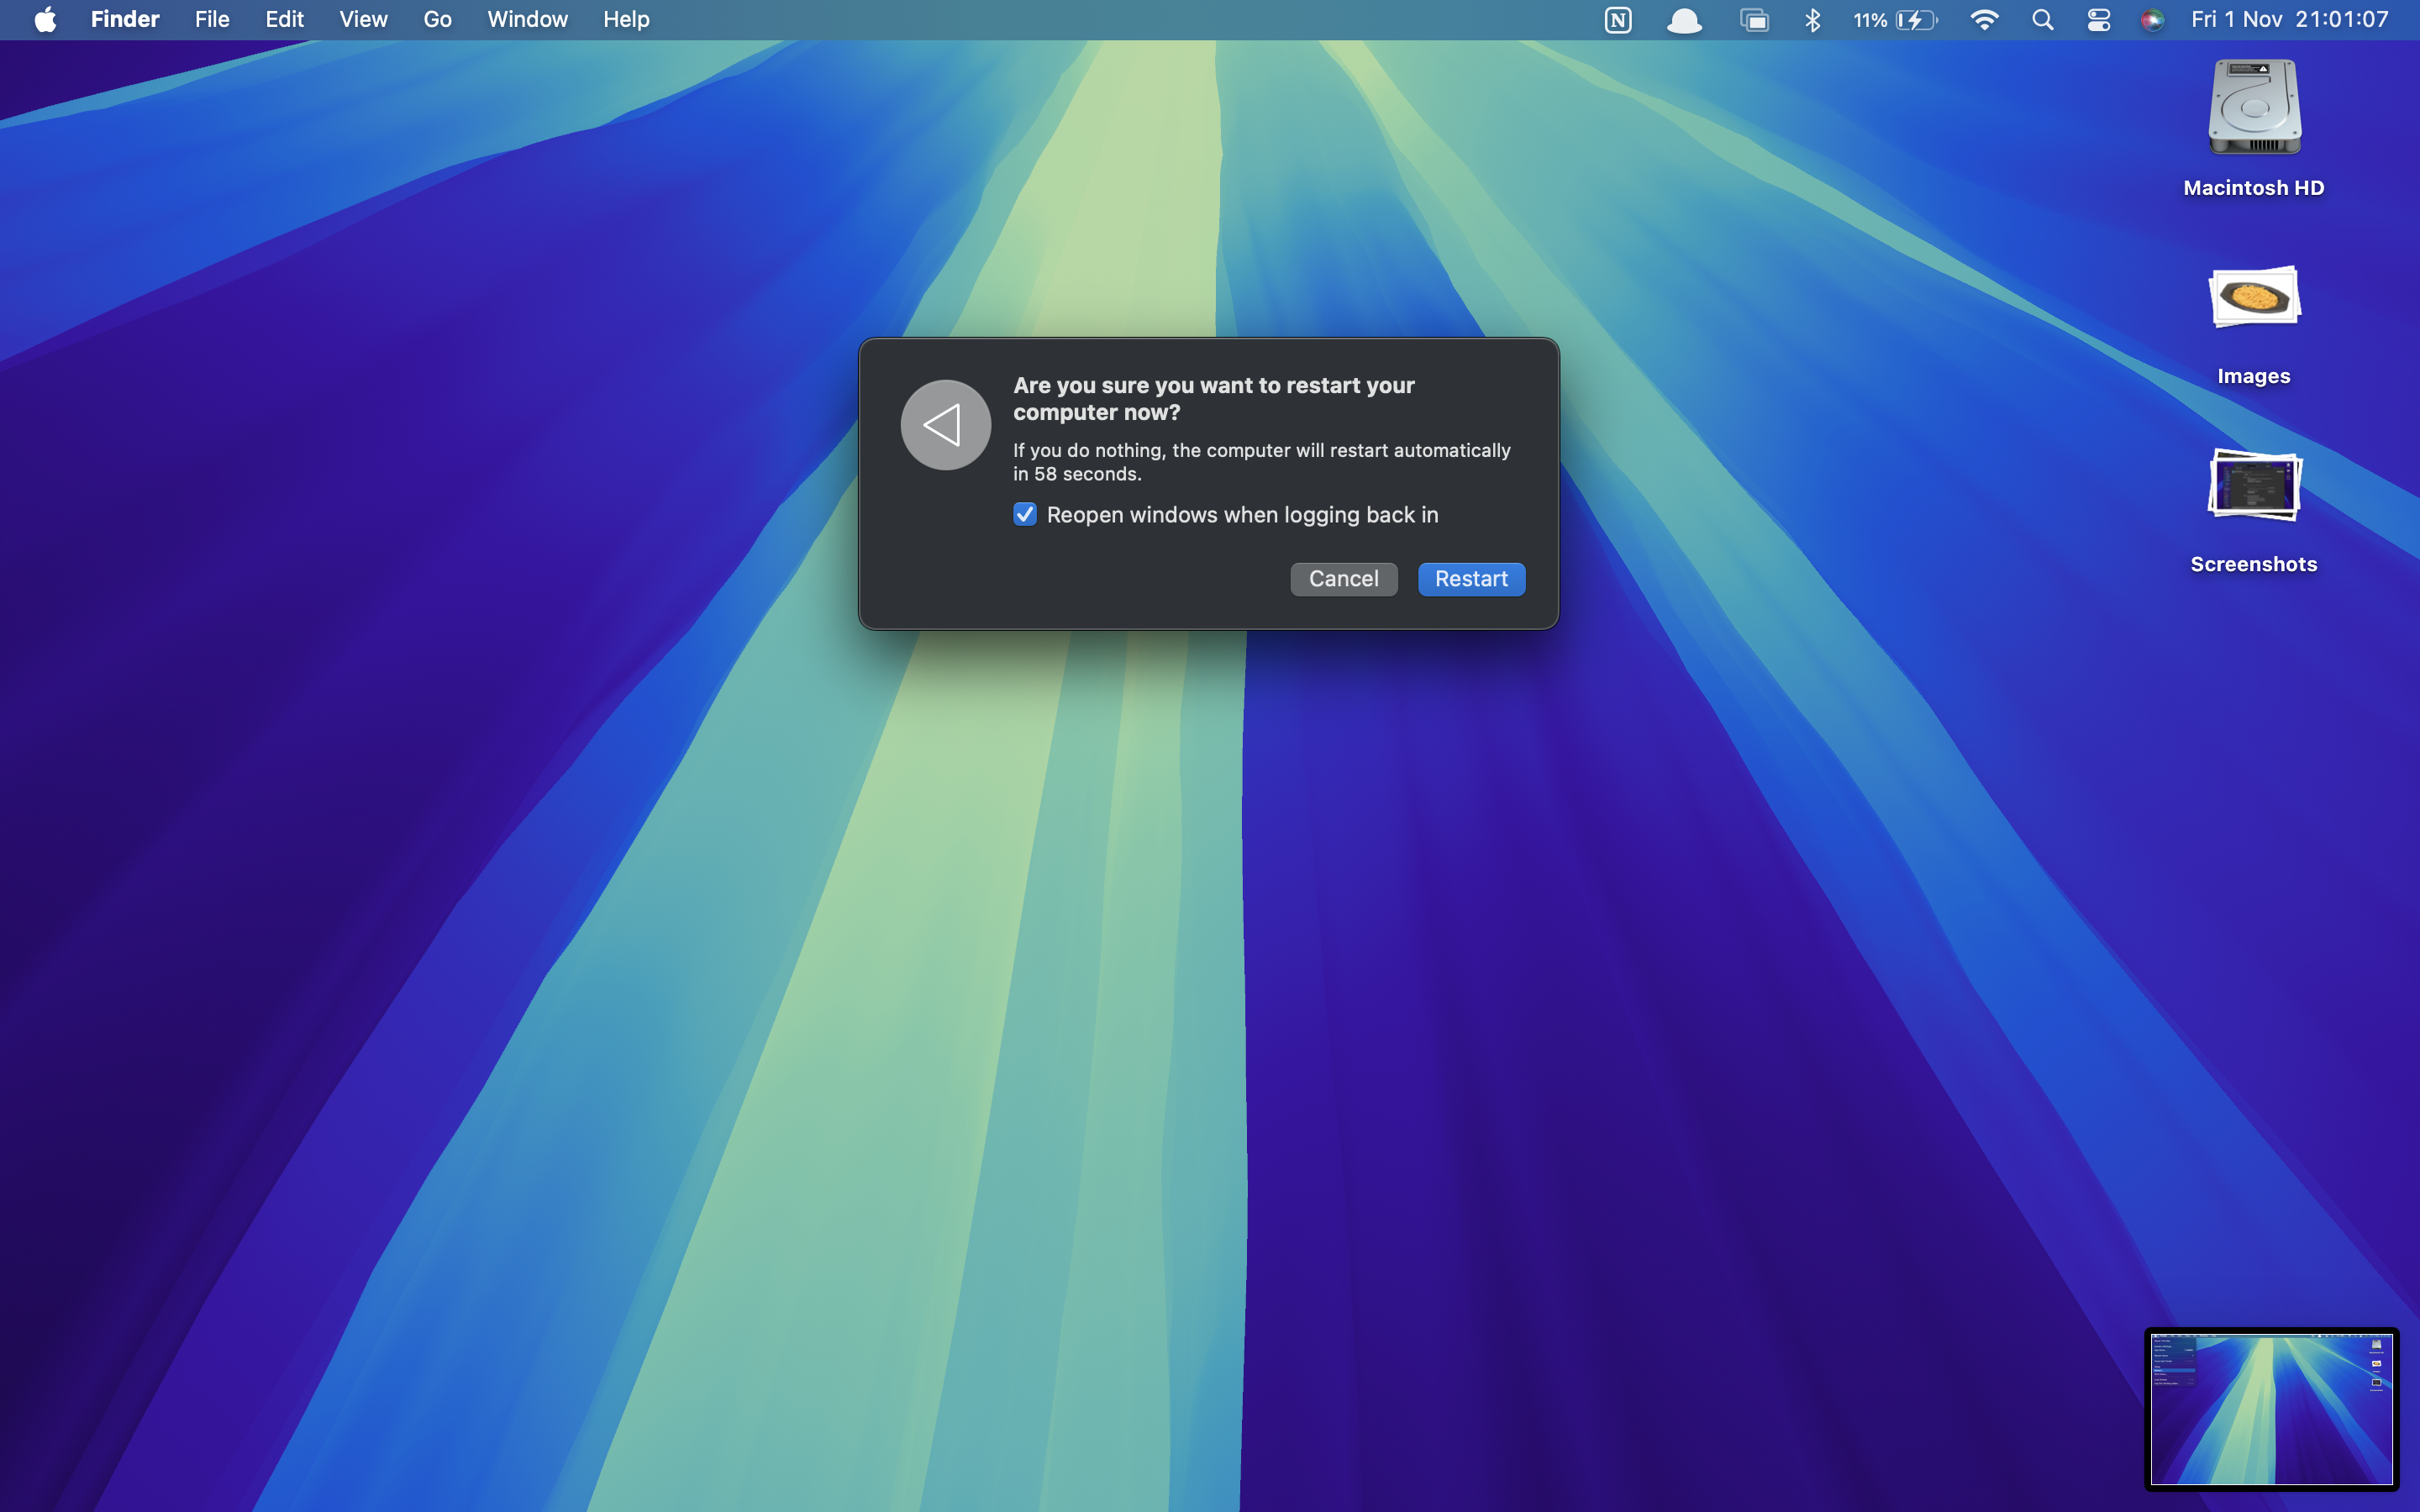Image resolution: width=2420 pixels, height=1512 pixels.
Task: Open Spotlight search magnifier
Action: (x=2042, y=20)
